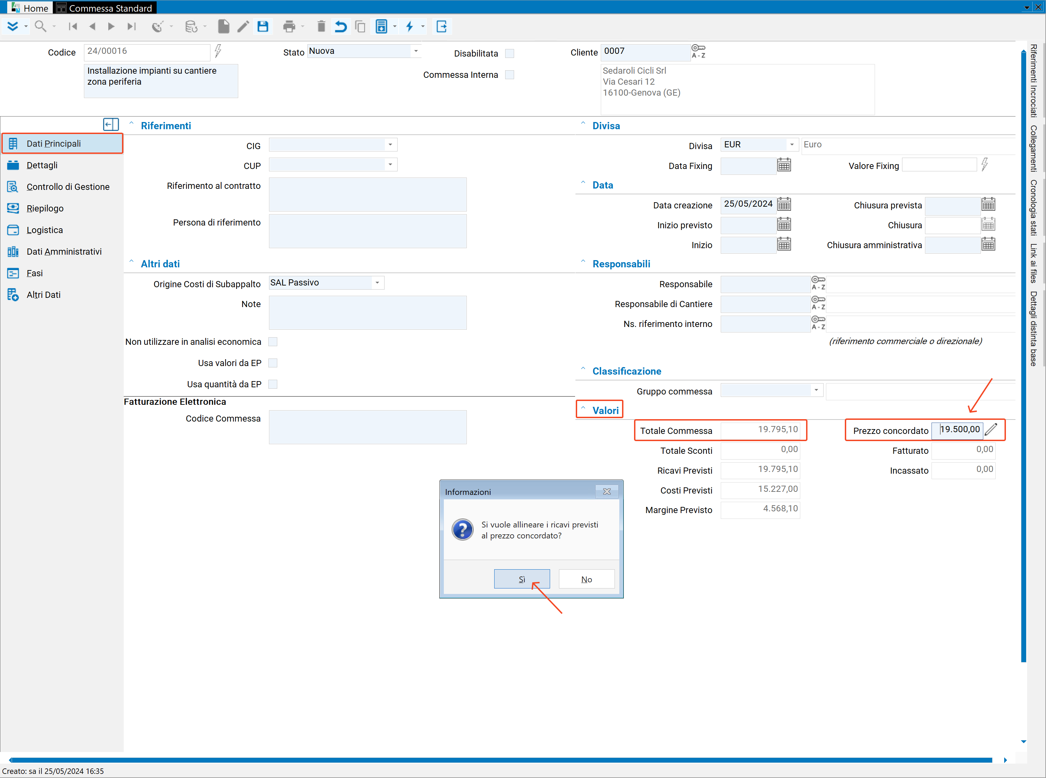The width and height of the screenshot is (1046, 778).
Task: Collapse the Altri dati section
Action: click(x=131, y=262)
